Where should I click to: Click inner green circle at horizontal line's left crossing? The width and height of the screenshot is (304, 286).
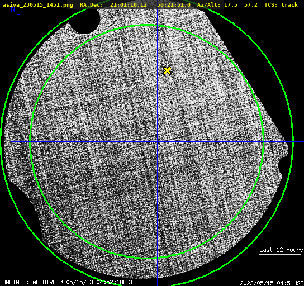coord(30,142)
